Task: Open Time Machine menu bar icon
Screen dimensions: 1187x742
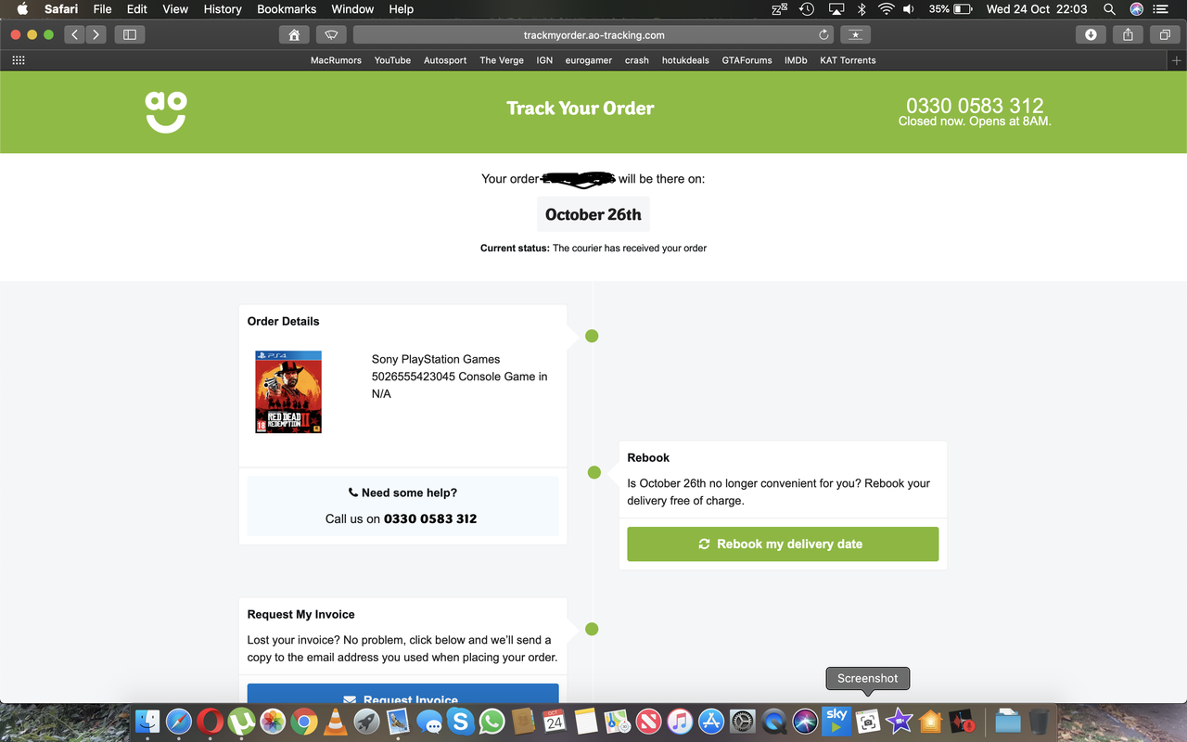Action: [807, 9]
